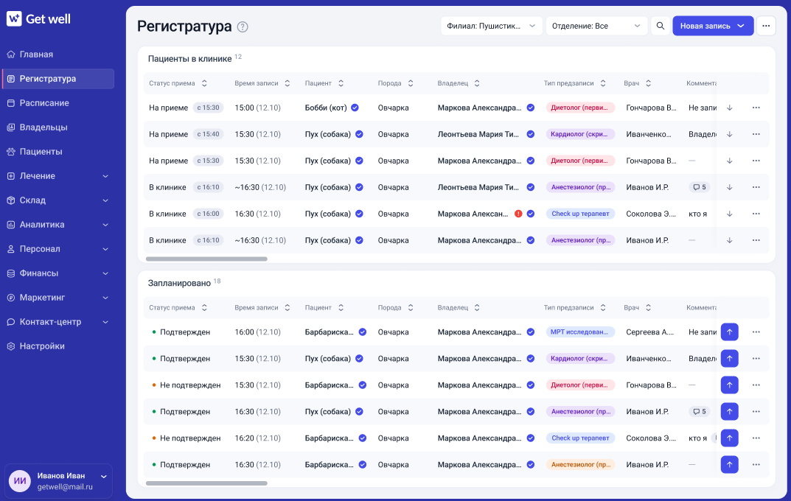The image size is (791, 501).
Task: Sort planned table by Время записи
Action: 287,307
